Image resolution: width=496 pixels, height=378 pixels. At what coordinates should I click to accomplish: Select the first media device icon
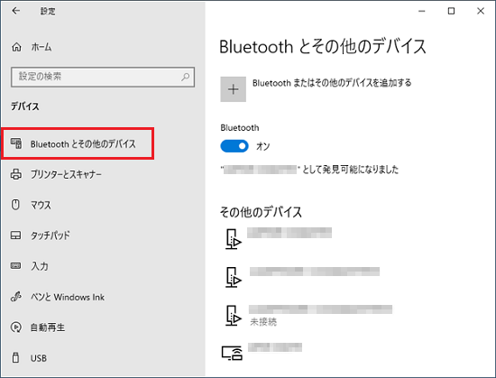(x=234, y=239)
